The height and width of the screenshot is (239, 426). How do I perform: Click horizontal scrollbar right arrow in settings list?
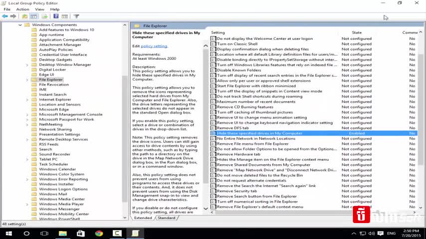pos(415,213)
